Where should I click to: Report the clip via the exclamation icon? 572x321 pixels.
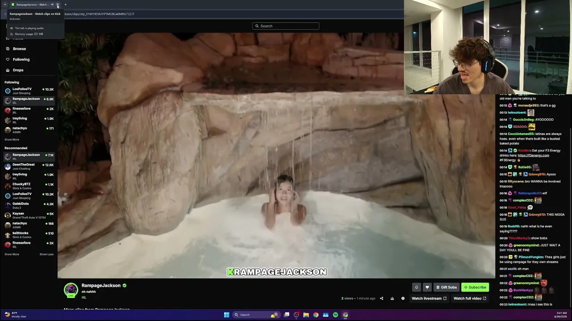coord(403,298)
